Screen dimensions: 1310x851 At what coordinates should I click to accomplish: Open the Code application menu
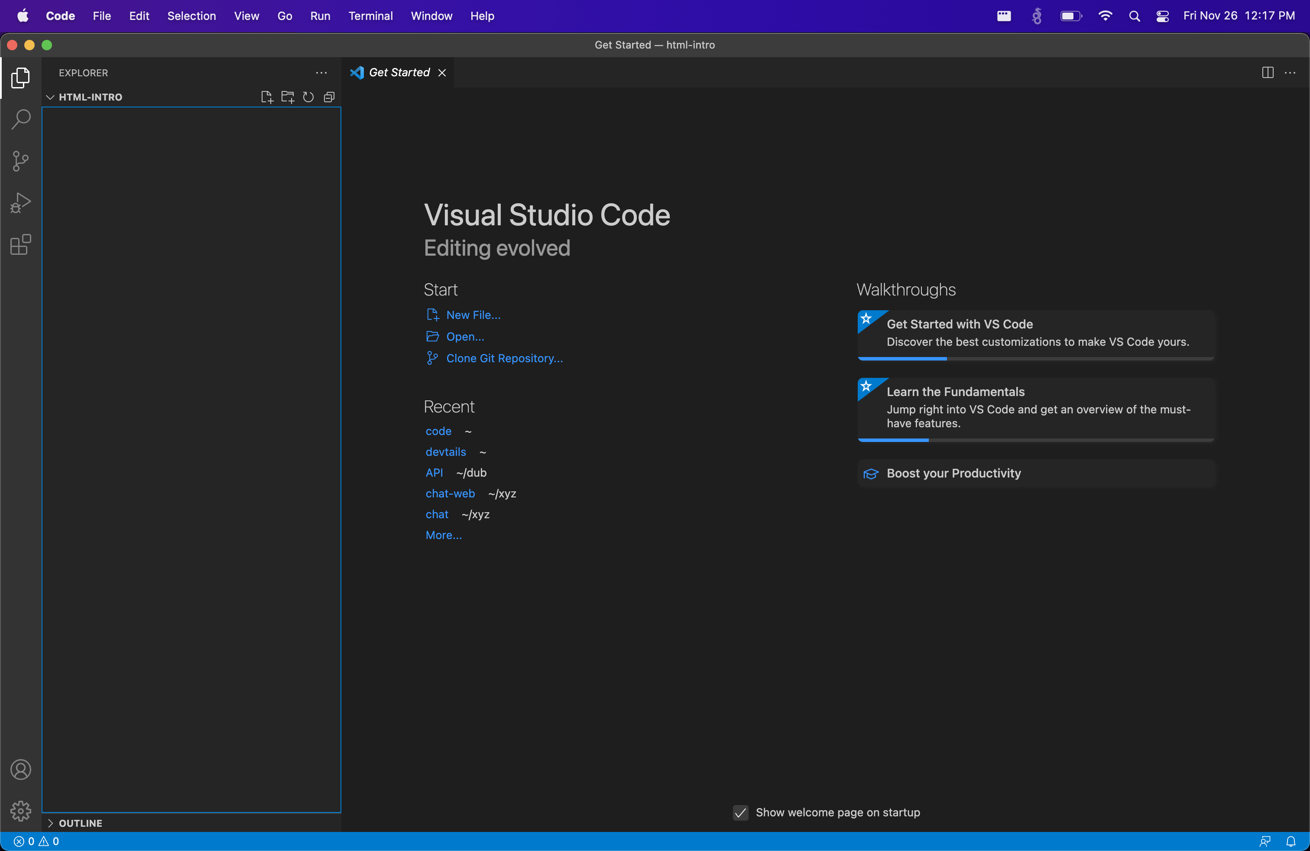60,16
